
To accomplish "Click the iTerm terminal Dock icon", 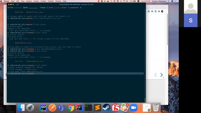I will (x=88, y=107).
